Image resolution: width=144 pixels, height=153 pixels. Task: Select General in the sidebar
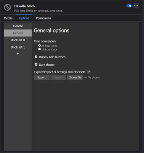(18, 33)
